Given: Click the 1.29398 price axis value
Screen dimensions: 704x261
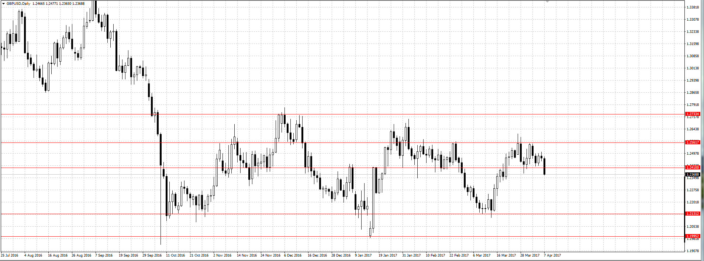Looking at the screenshot, I should pyautogui.click(x=693, y=80).
